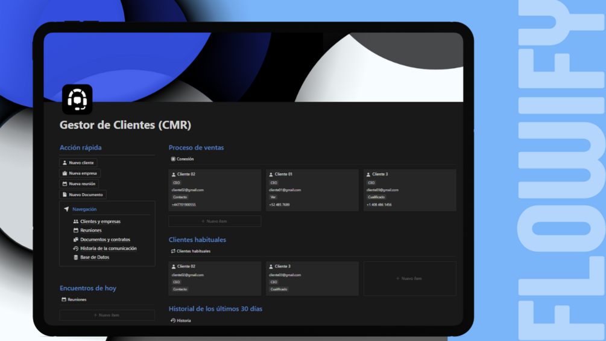606x341 pixels.
Task: Click the building icon on Nueva empresa
Action: (x=65, y=173)
